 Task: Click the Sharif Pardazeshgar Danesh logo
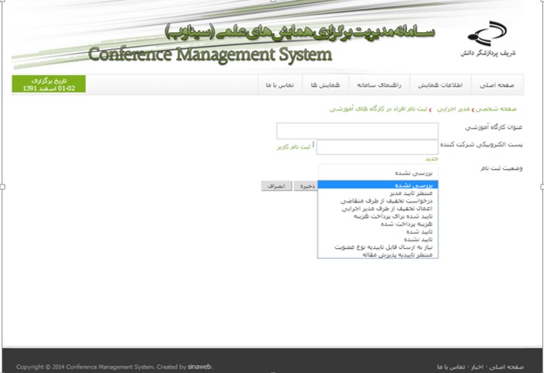click(488, 39)
